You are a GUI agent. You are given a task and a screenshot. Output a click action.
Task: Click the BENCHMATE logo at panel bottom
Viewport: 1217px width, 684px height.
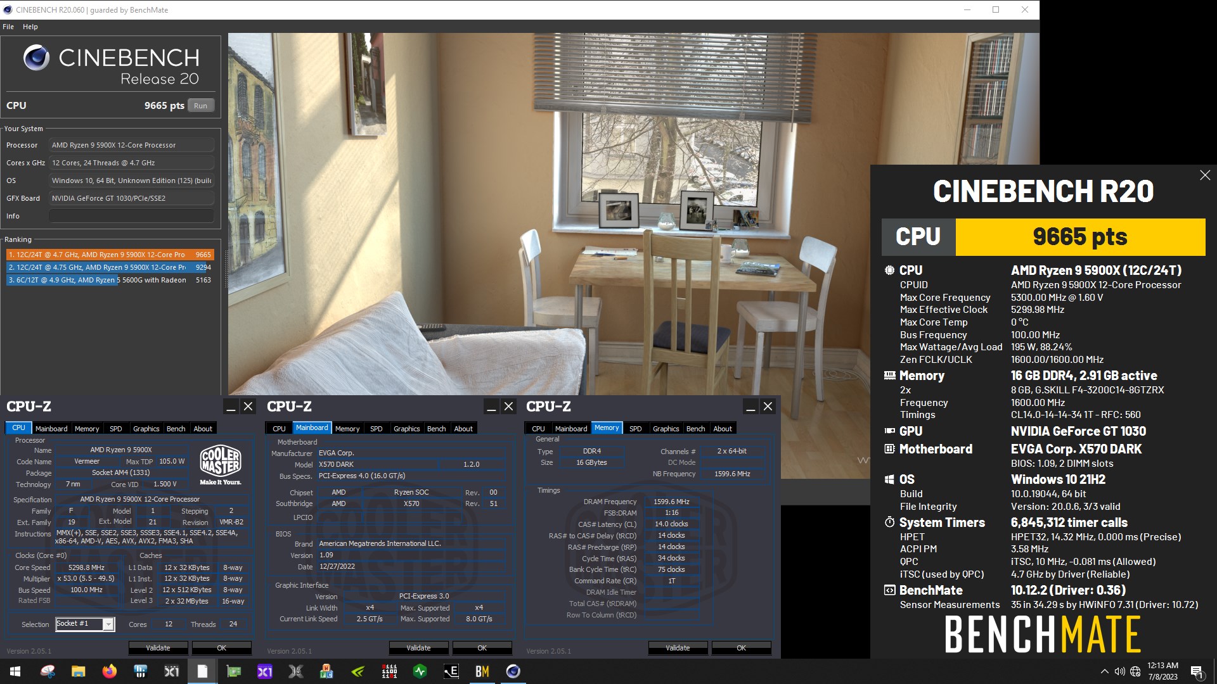pyautogui.click(x=1043, y=634)
